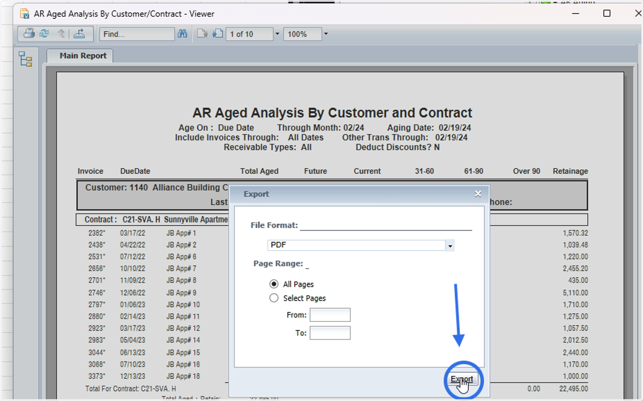Go to the previous page icon

coord(202,34)
